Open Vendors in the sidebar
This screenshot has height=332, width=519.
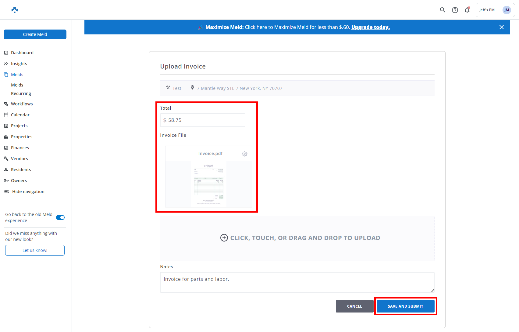coord(20,159)
